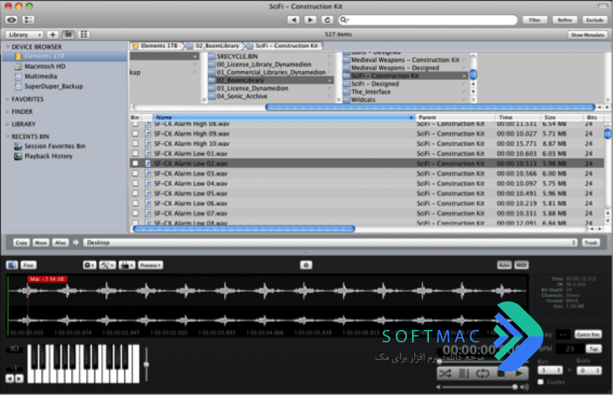Viewport: 613px width, 395px height.
Task: Click the Exclude button
Action: click(x=595, y=20)
